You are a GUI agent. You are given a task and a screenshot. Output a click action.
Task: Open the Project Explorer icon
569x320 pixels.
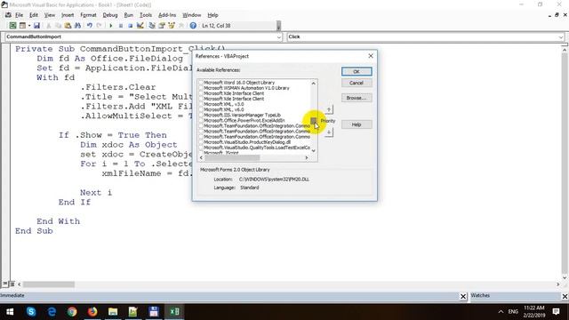(152, 26)
